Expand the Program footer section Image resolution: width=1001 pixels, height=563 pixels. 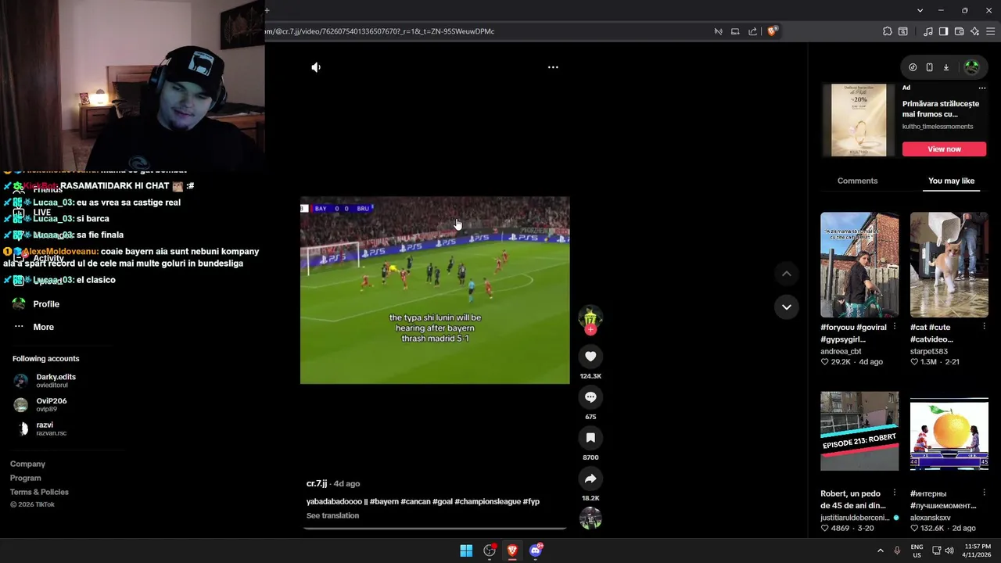click(26, 478)
